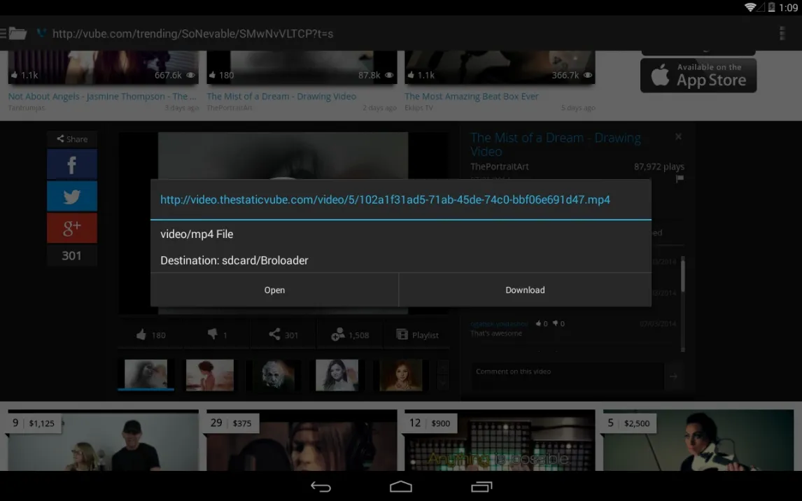Close the video details panel
This screenshot has height=501, width=802.
pyautogui.click(x=678, y=137)
